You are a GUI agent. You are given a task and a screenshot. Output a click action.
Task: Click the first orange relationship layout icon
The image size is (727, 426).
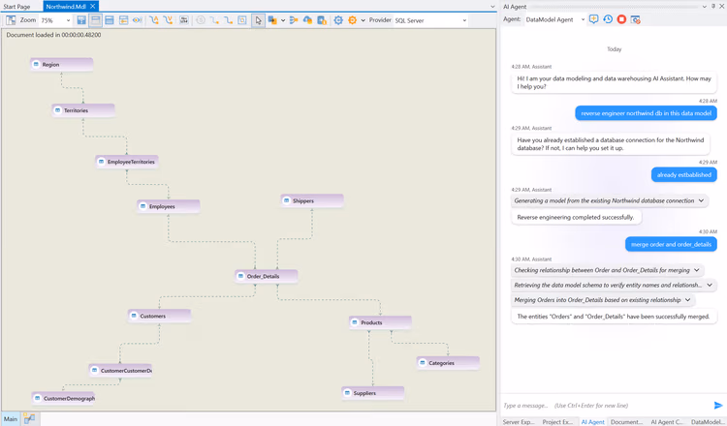coord(153,20)
